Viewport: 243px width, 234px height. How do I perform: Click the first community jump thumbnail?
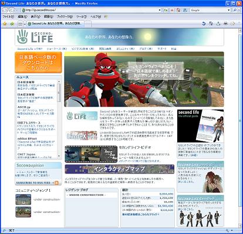coord(23,199)
